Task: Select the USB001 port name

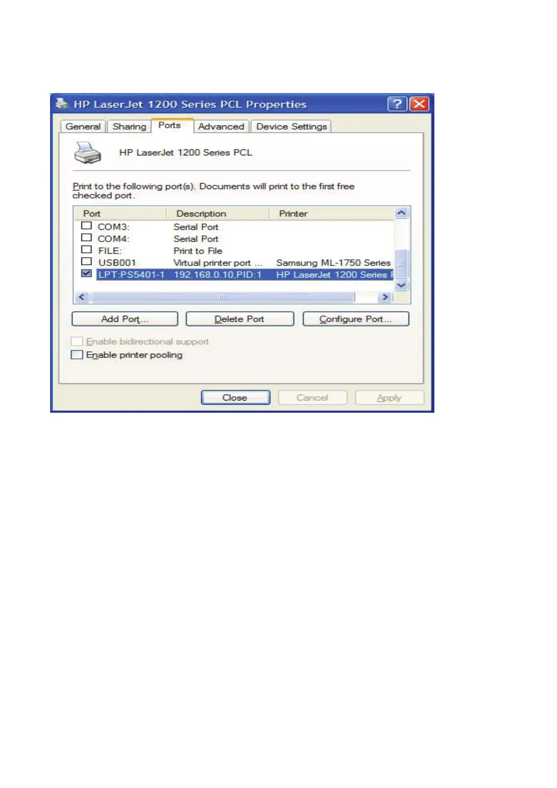Action: [117, 263]
